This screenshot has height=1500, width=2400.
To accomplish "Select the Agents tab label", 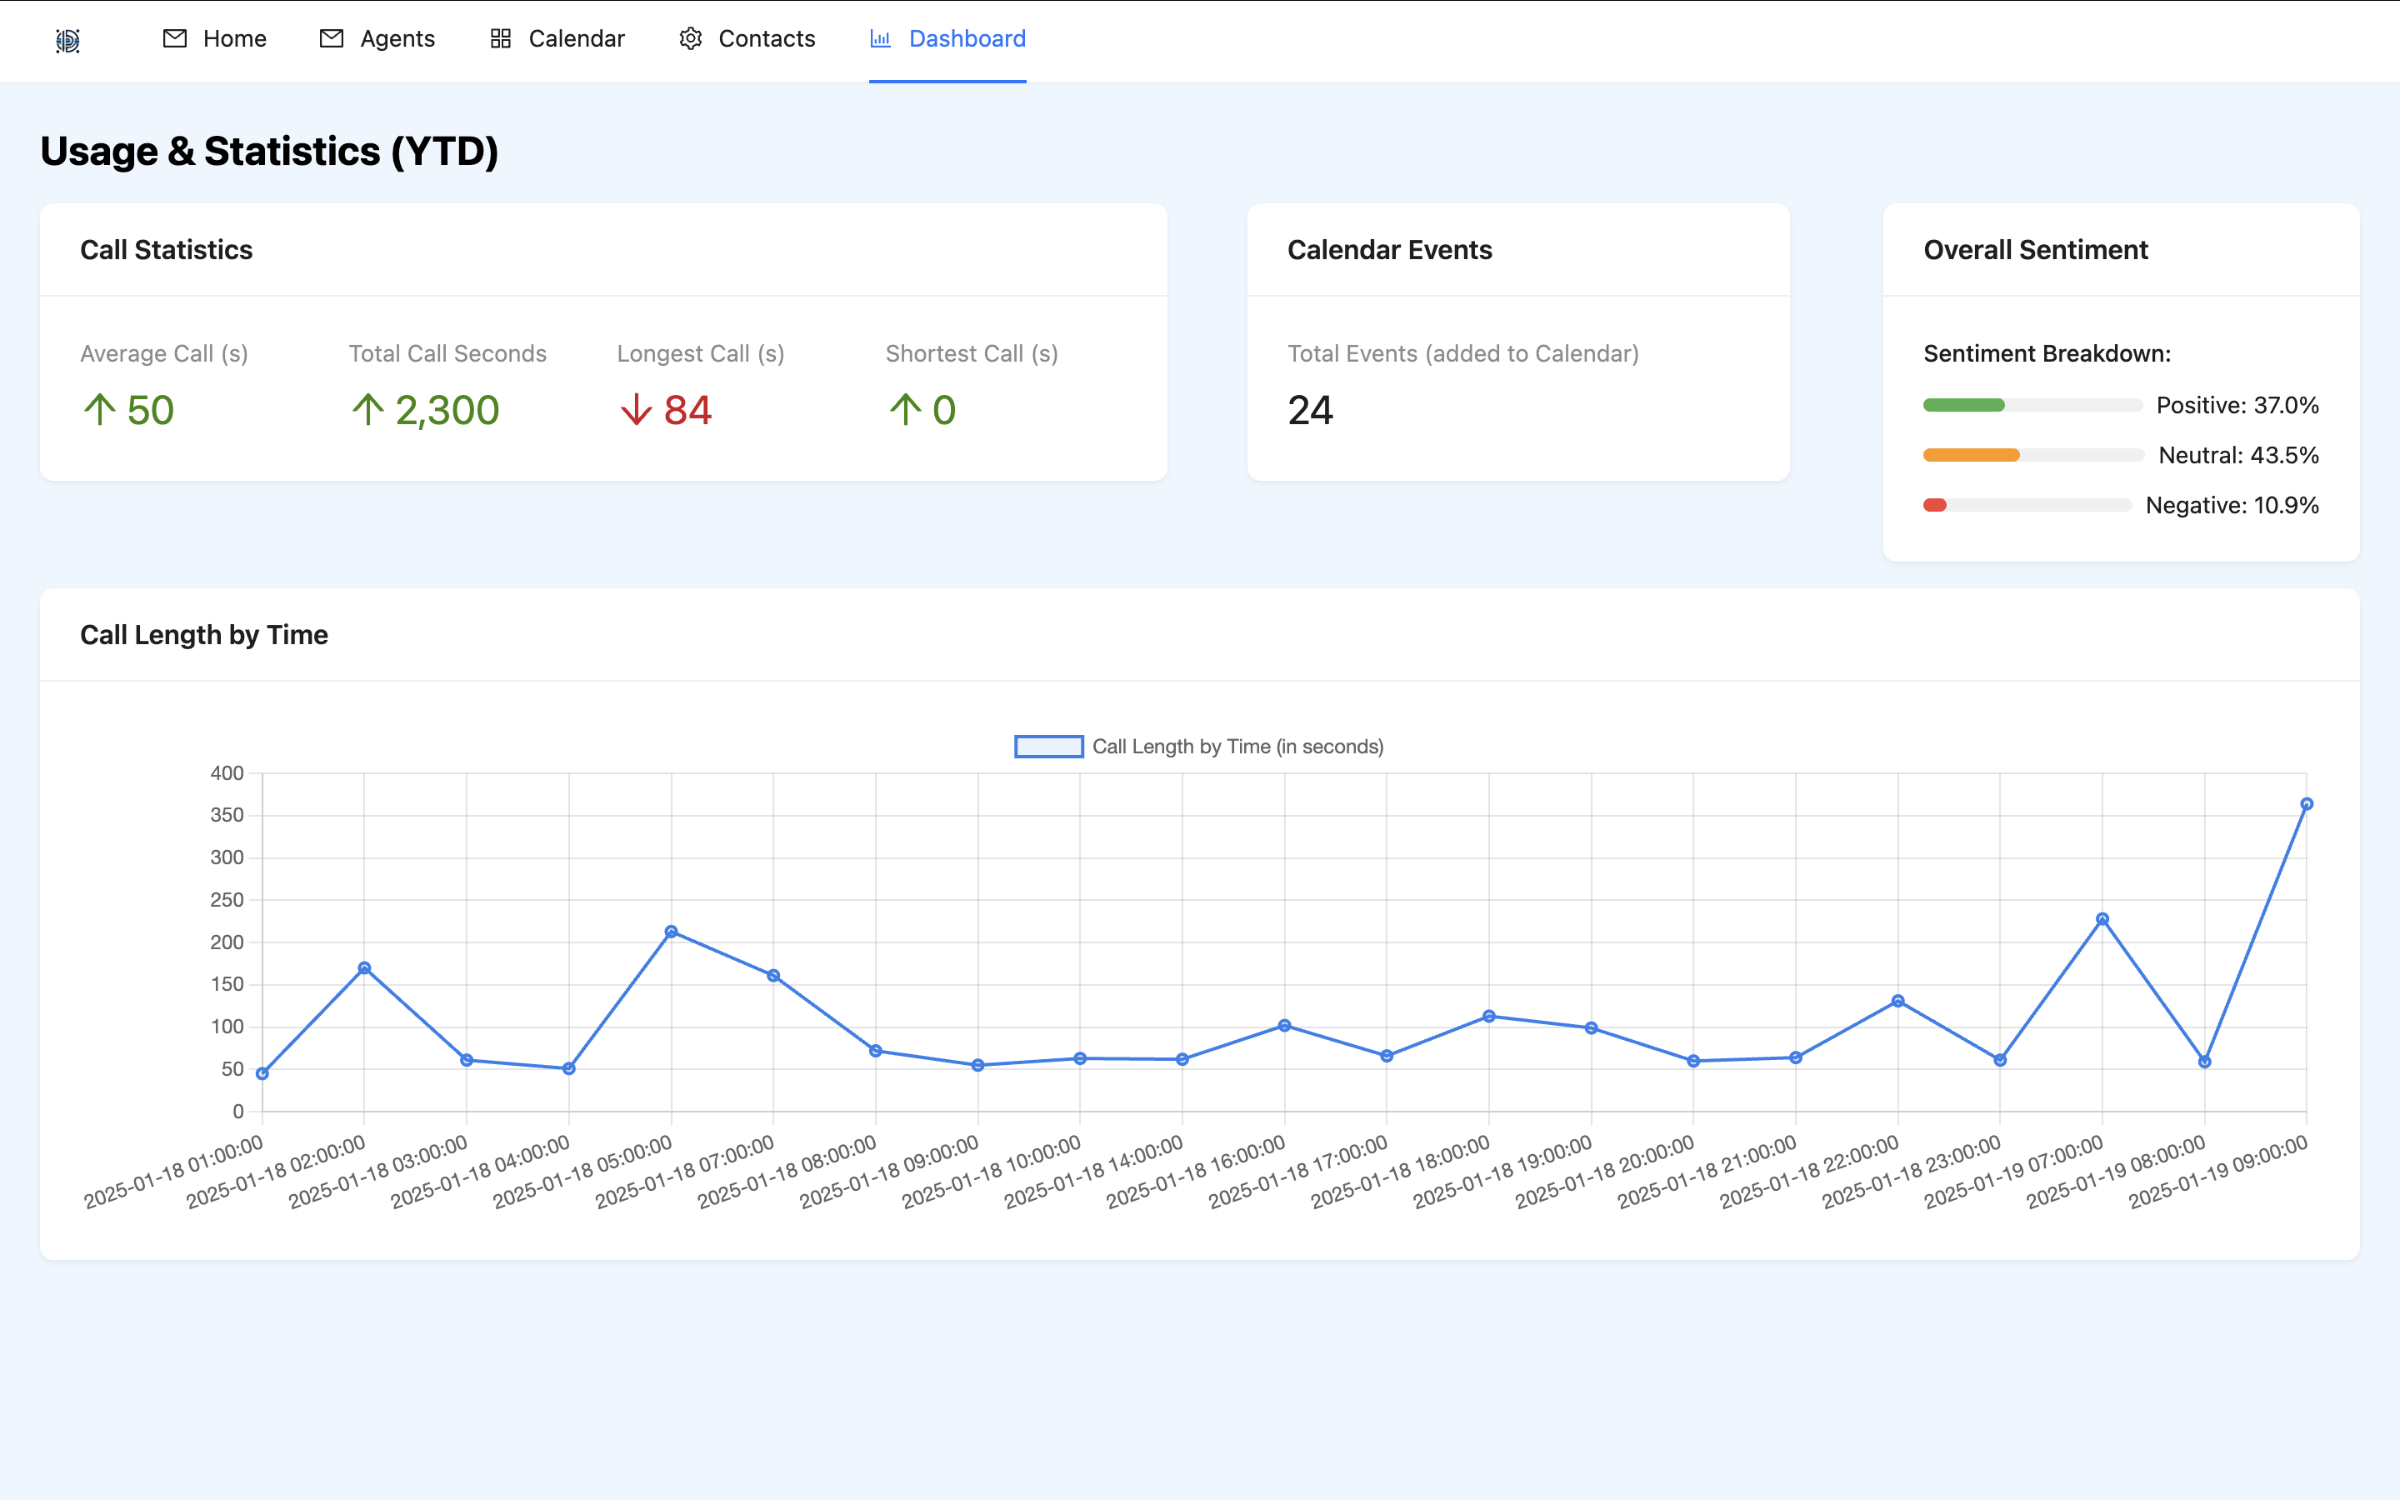I will pyautogui.click(x=397, y=38).
